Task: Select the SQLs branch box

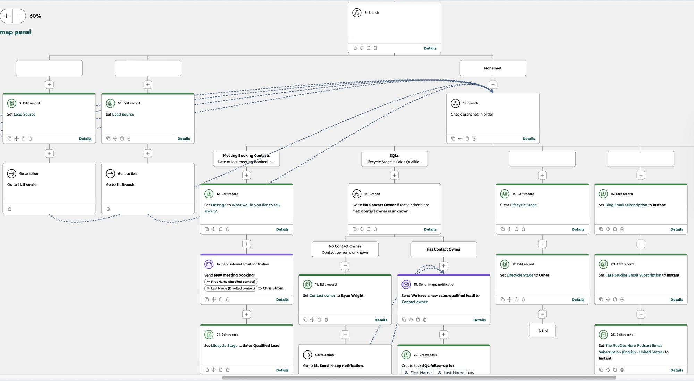Action: coord(394,159)
